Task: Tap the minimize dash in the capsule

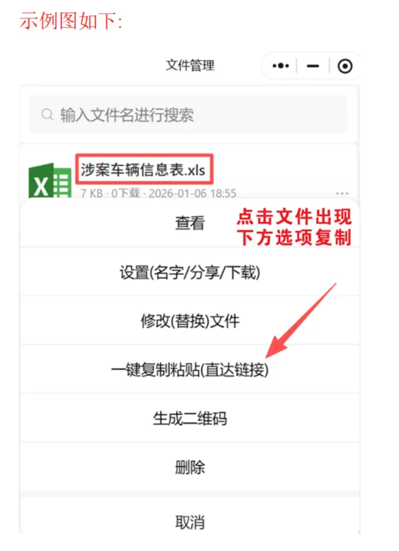Action: point(313,66)
